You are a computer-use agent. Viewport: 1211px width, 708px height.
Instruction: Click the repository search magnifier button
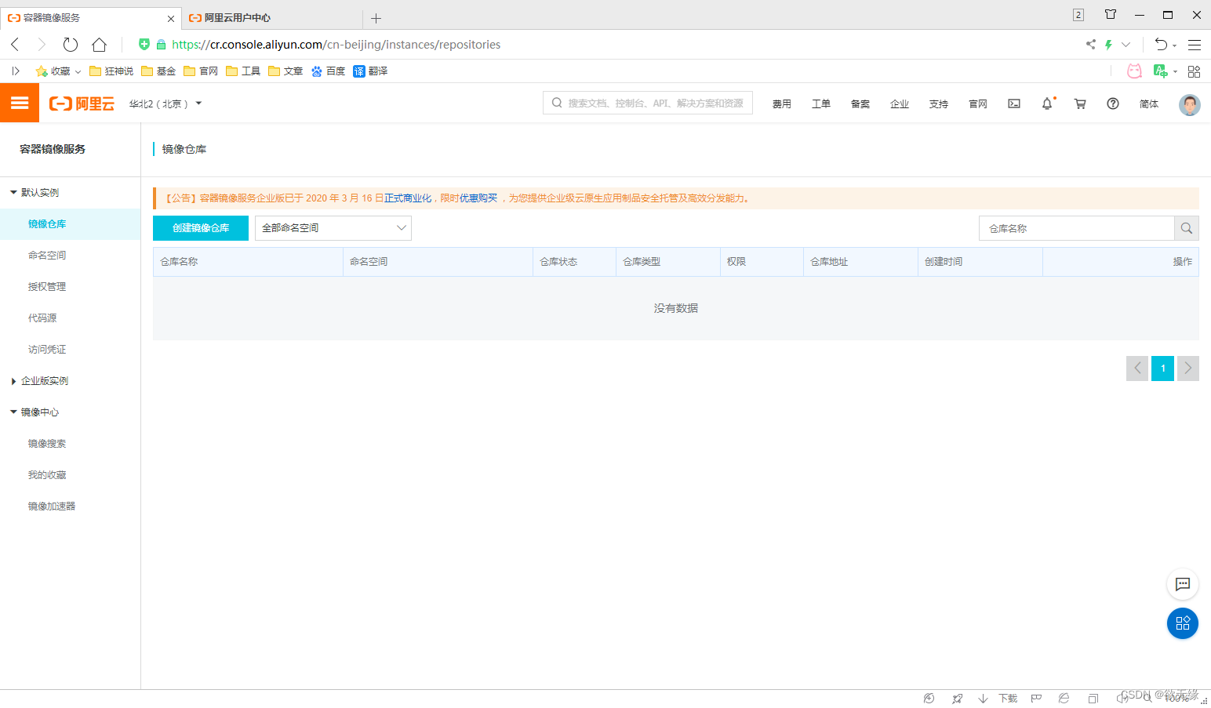(x=1187, y=228)
